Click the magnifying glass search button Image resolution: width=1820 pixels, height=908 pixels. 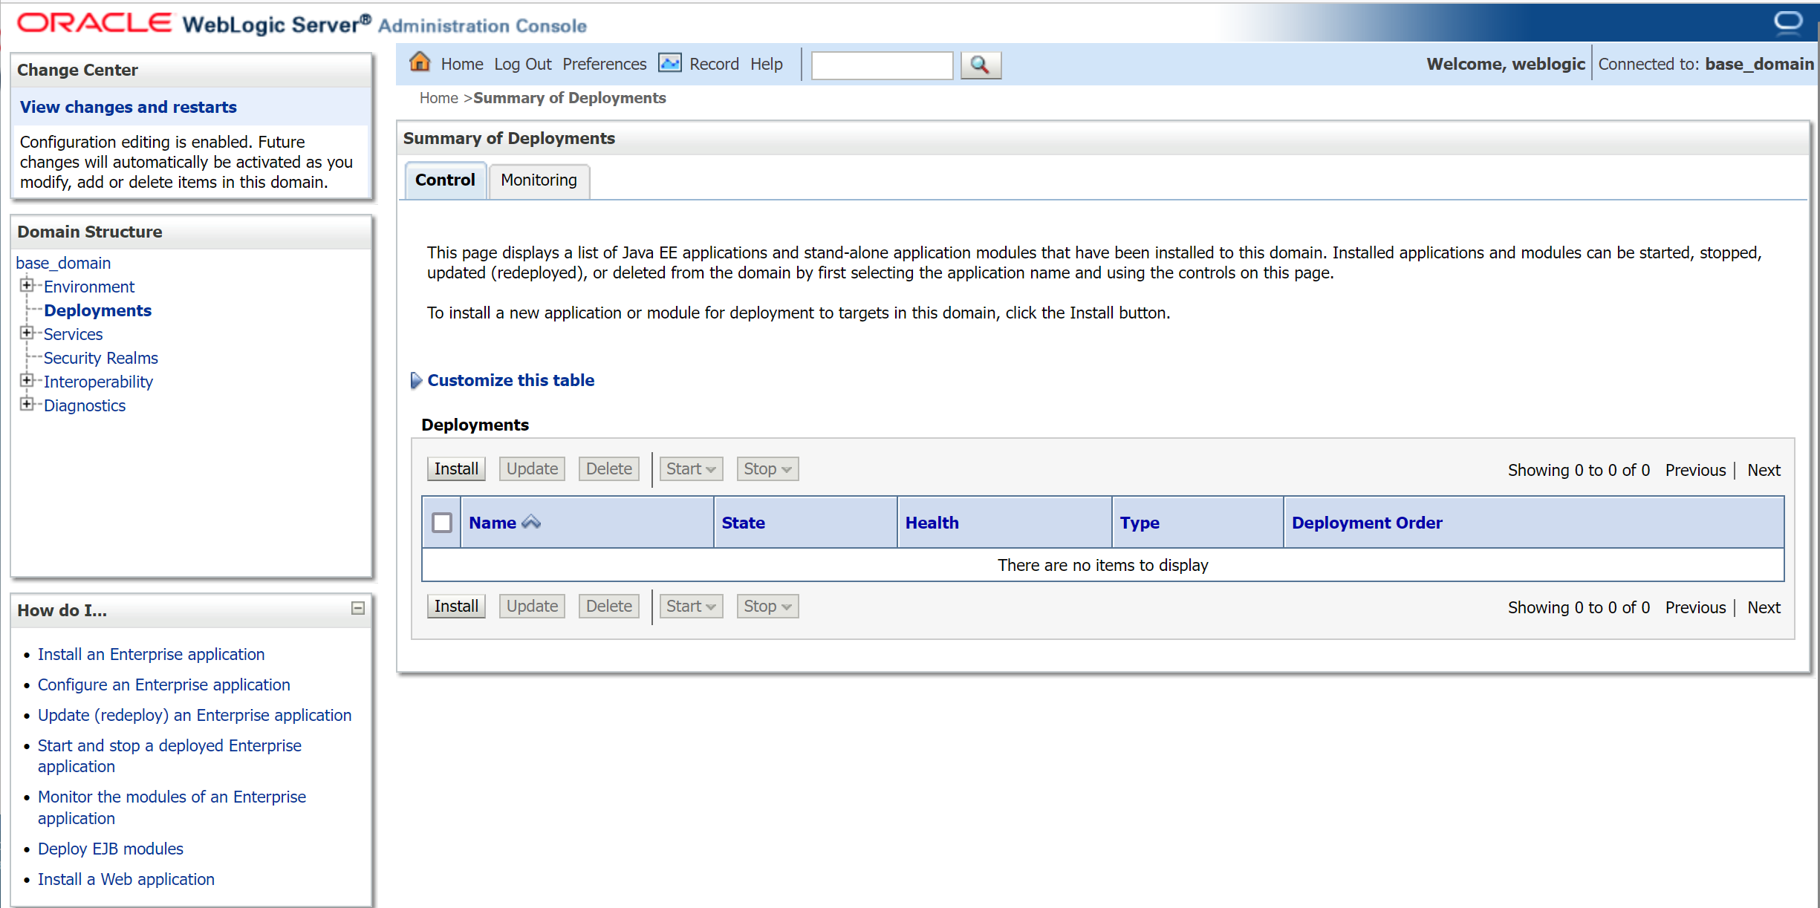coord(980,65)
